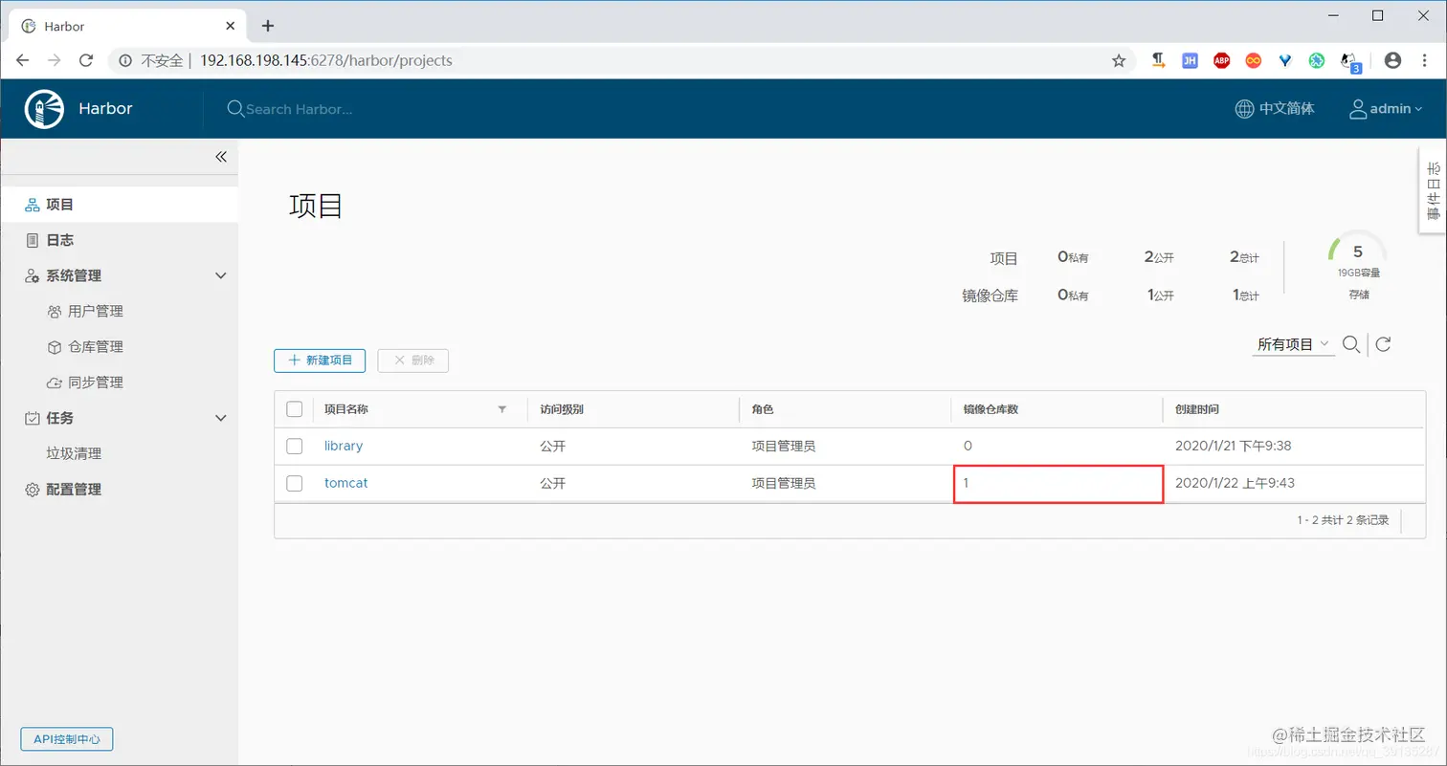
Task: Close the Harbor browser tab
Action: tap(232, 26)
